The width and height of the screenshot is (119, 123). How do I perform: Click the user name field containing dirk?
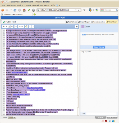point(99,26)
